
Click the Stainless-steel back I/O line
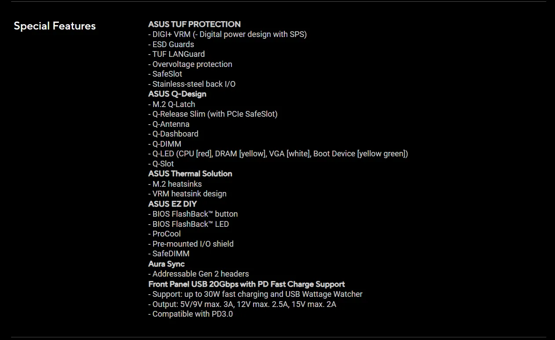point(192,84)
